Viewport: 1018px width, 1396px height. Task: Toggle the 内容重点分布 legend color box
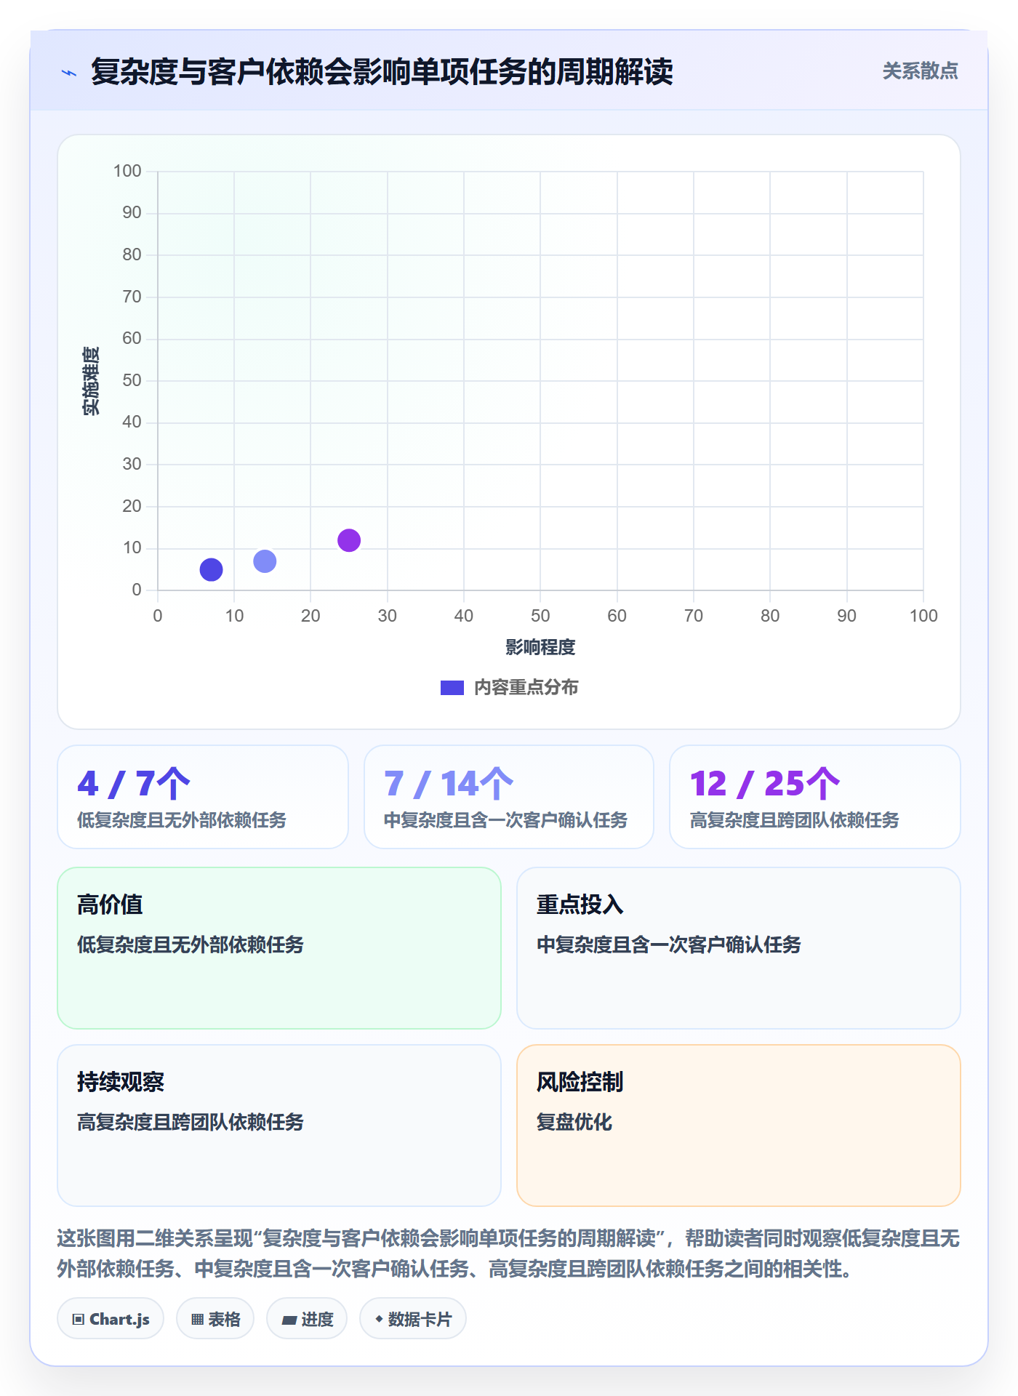click(x=452, y=688)
